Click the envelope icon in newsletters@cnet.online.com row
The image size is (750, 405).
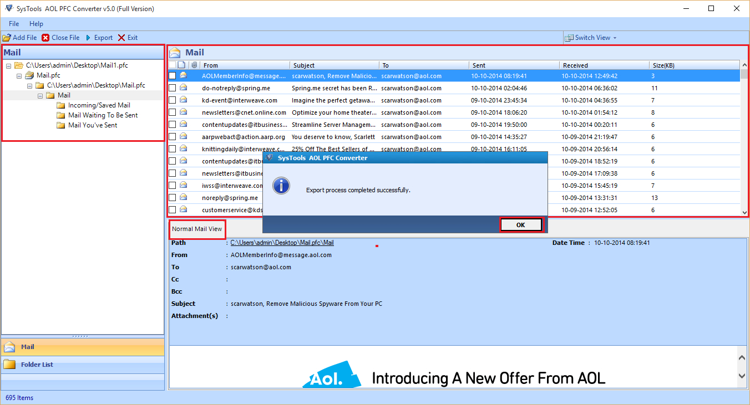pyautogui.click(x=183, y=112)
